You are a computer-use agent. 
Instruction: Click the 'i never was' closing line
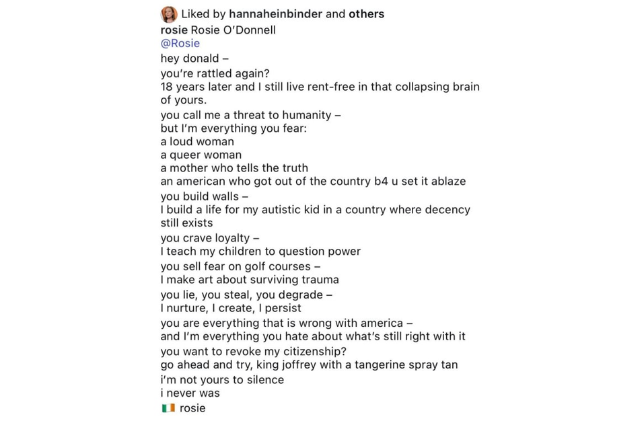point(190,393)
